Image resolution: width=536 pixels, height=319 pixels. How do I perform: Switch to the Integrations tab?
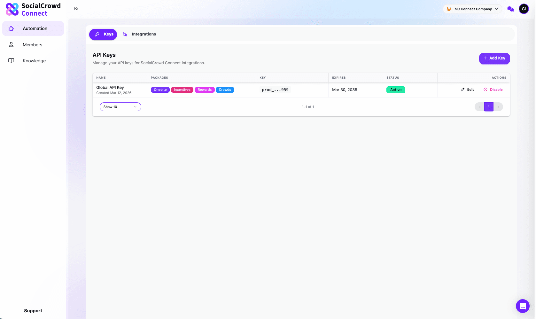(x=139, y=34)
